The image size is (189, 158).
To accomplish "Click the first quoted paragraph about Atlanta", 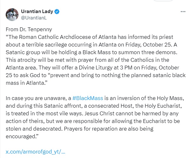I will [96, 60].
